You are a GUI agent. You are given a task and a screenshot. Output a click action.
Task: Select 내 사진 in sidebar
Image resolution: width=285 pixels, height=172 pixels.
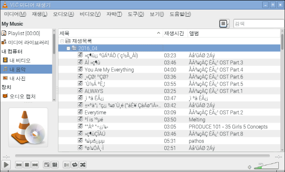click(x=26, y=78)
